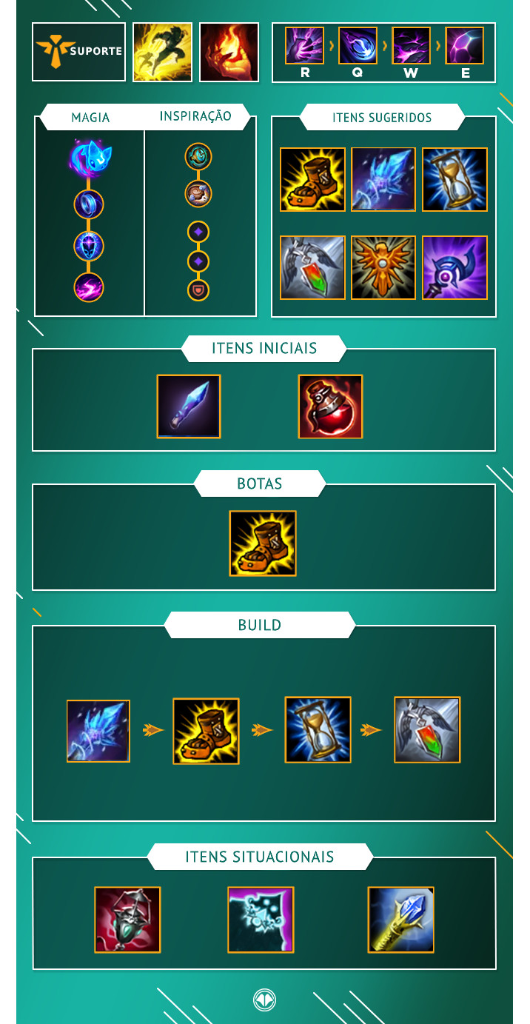Click the logo emblem at page bottom
The width and height of the screenshot is (530, 1024).
(x=264, y=1000)
